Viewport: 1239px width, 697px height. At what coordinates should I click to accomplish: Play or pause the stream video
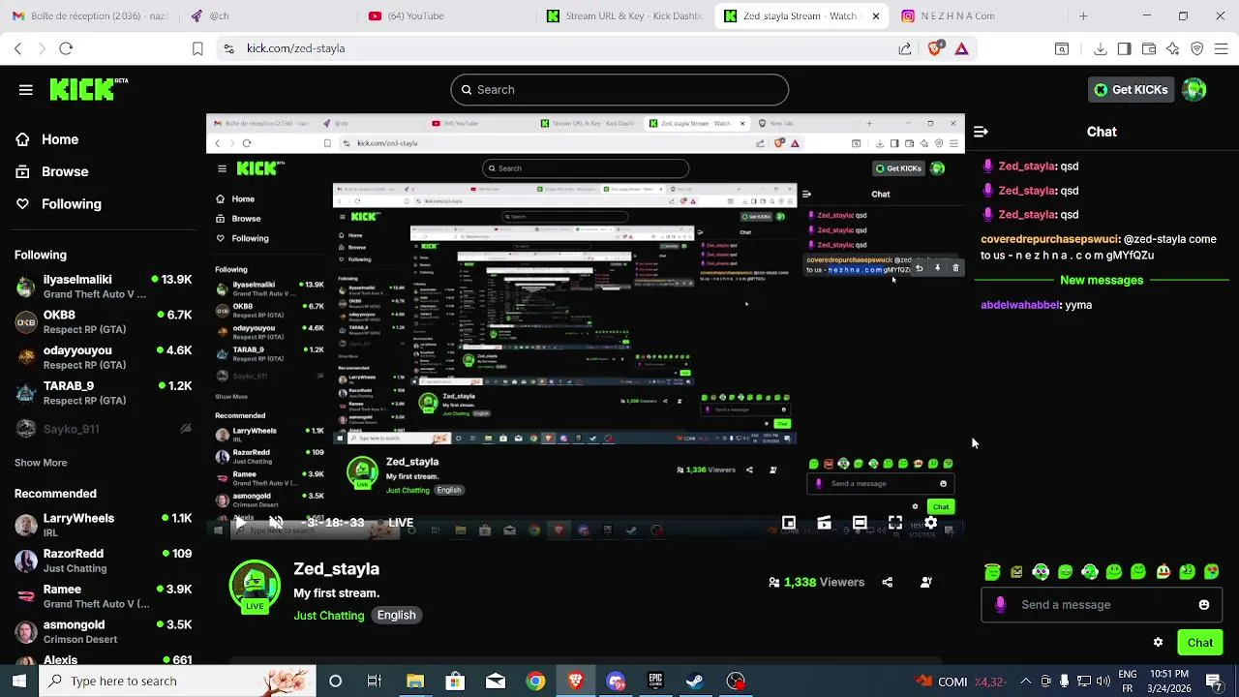[x=240, y=523]
